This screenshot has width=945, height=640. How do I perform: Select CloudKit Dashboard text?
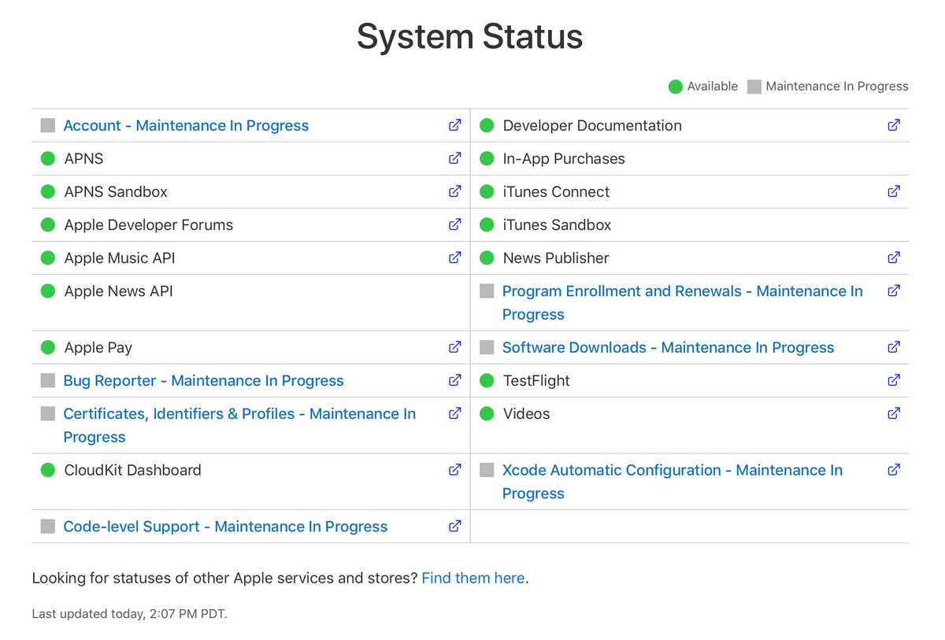[133, 470]
